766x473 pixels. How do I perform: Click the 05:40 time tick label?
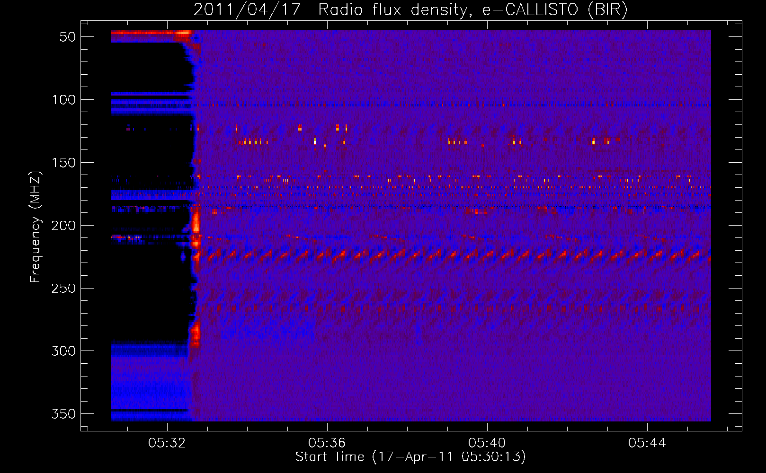(487, 443)
